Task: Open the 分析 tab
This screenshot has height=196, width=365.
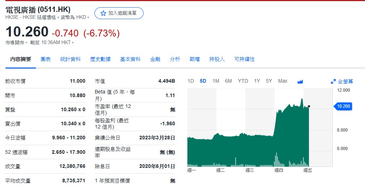Action: pyautogui.click(x=175, y=59)
